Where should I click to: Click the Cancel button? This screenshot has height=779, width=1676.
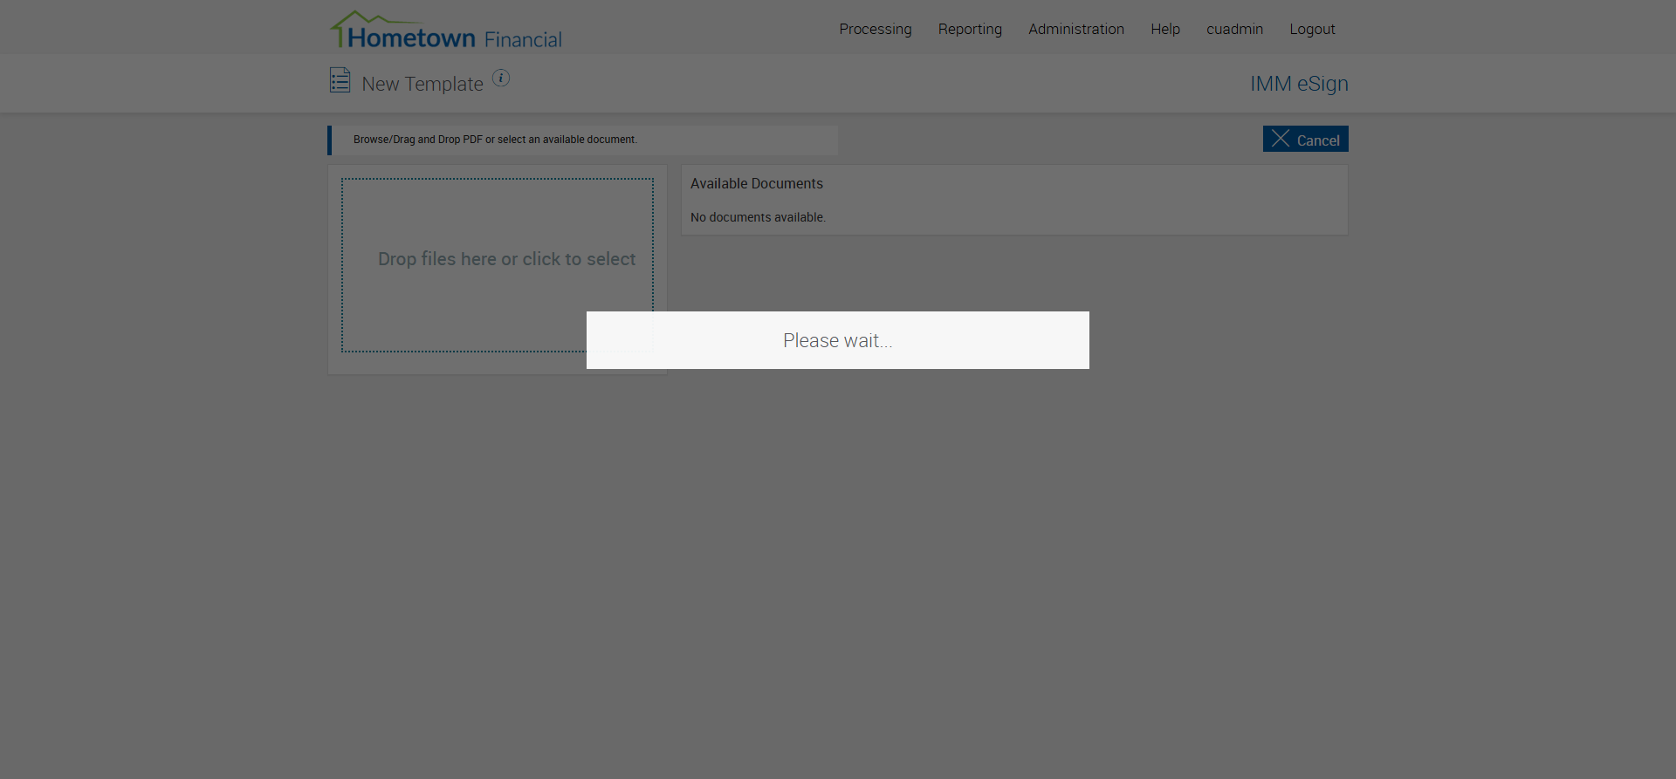pyautogui.click(x=1306, y=139)
